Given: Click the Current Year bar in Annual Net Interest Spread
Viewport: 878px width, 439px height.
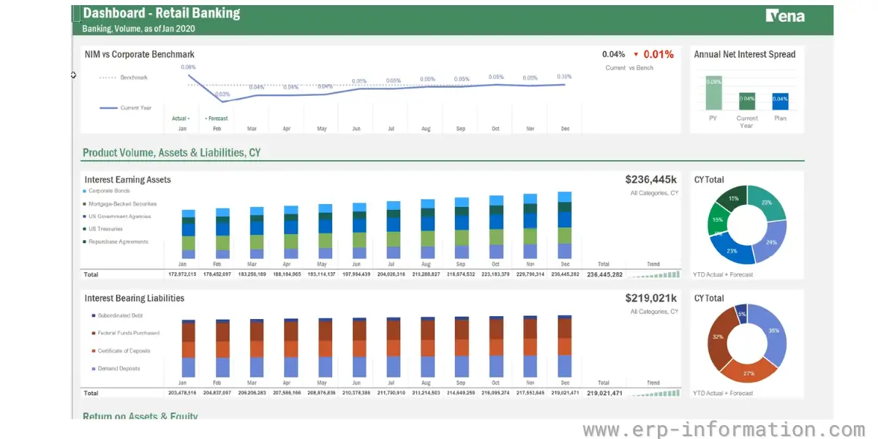Looking at the screenshot, I should click(747, 102).
